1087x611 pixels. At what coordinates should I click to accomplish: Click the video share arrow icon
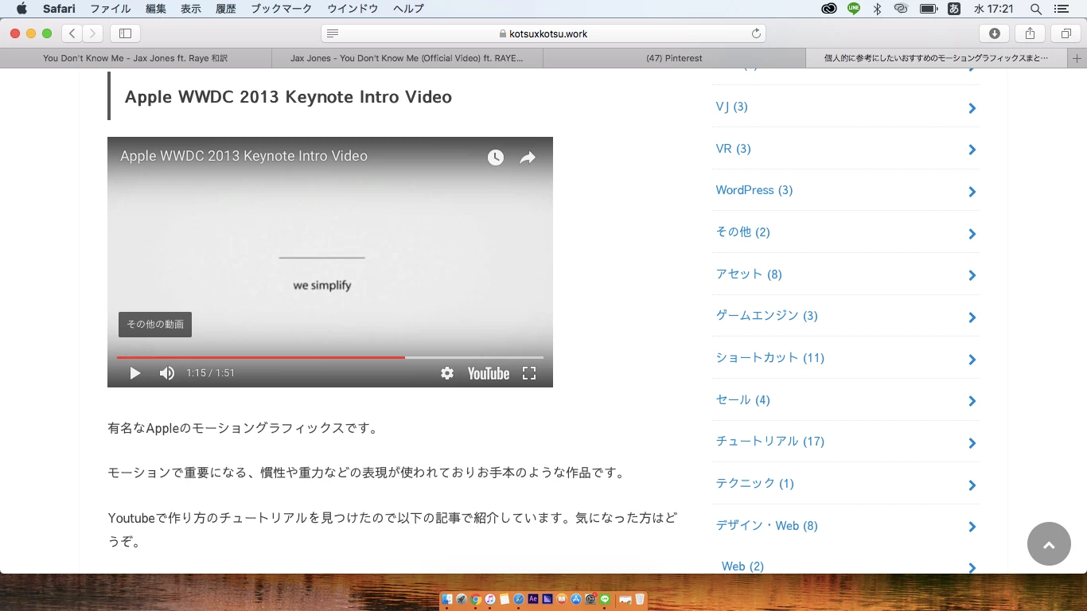[528, 158]
